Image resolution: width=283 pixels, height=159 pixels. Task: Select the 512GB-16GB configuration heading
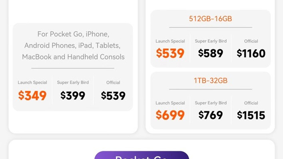(210, 19)
